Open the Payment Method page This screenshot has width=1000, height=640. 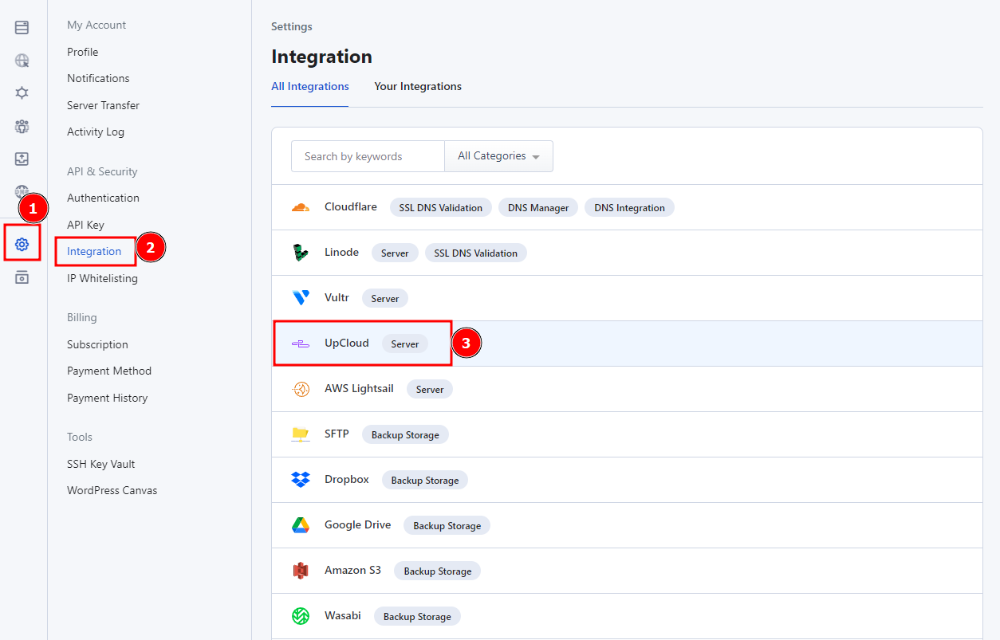pos(109,371)
